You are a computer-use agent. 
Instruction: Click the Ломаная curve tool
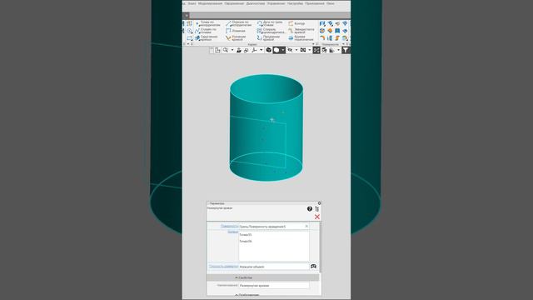(x=236, y=31)
